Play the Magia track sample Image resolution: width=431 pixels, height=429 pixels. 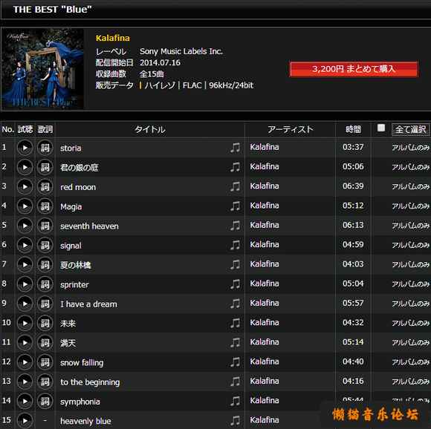pyautogui.click(x=25, y=206)
